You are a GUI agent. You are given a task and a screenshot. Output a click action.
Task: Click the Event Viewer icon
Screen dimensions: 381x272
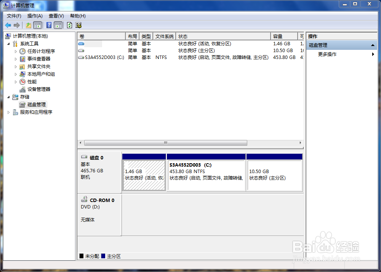(22, 59)
